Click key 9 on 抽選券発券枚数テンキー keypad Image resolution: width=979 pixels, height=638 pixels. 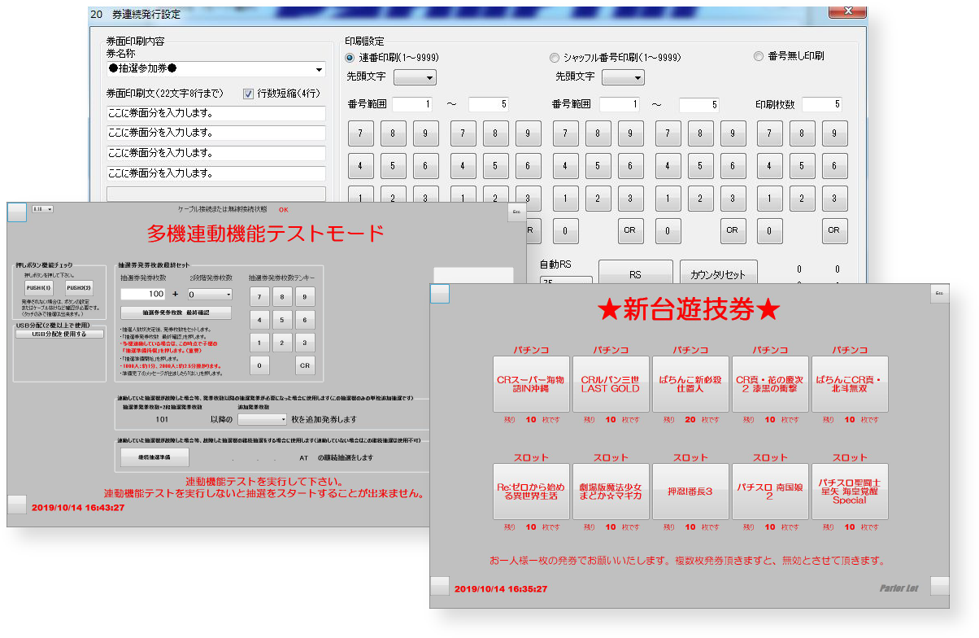(305, 296)
